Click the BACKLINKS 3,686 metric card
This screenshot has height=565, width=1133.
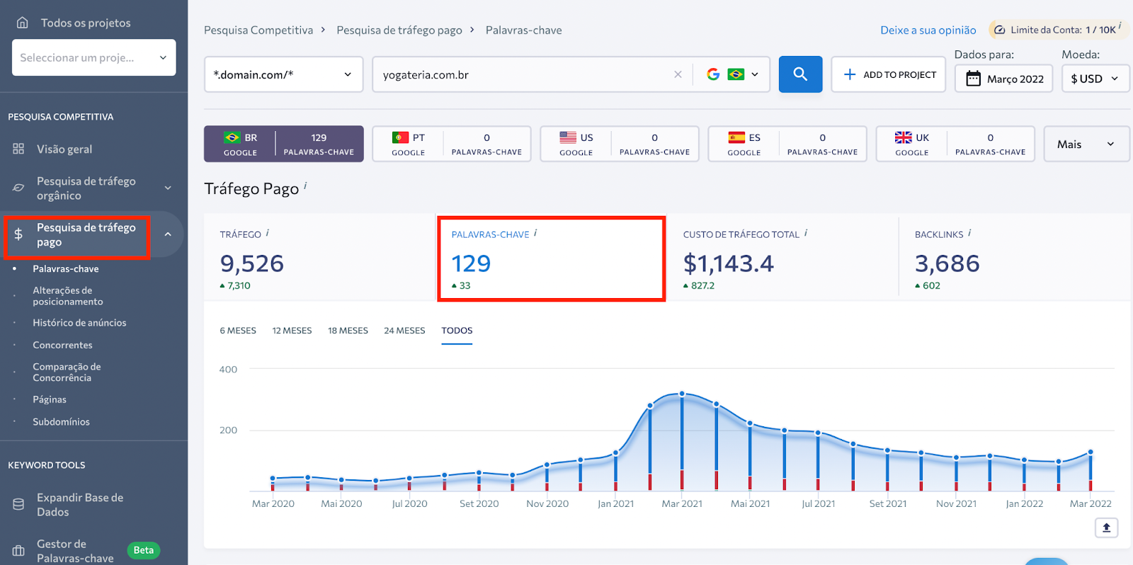1014,258
